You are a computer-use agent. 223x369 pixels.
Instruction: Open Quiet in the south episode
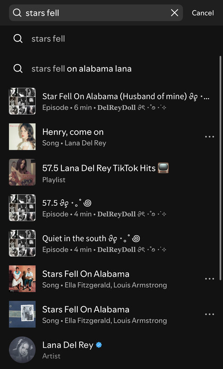(x=111, y=244)
